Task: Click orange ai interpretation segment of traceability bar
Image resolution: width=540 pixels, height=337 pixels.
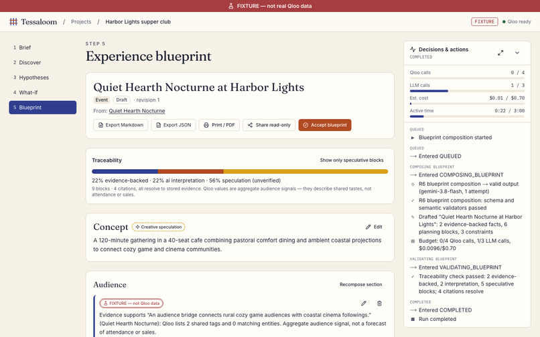Action: click(x=190, y=171)
